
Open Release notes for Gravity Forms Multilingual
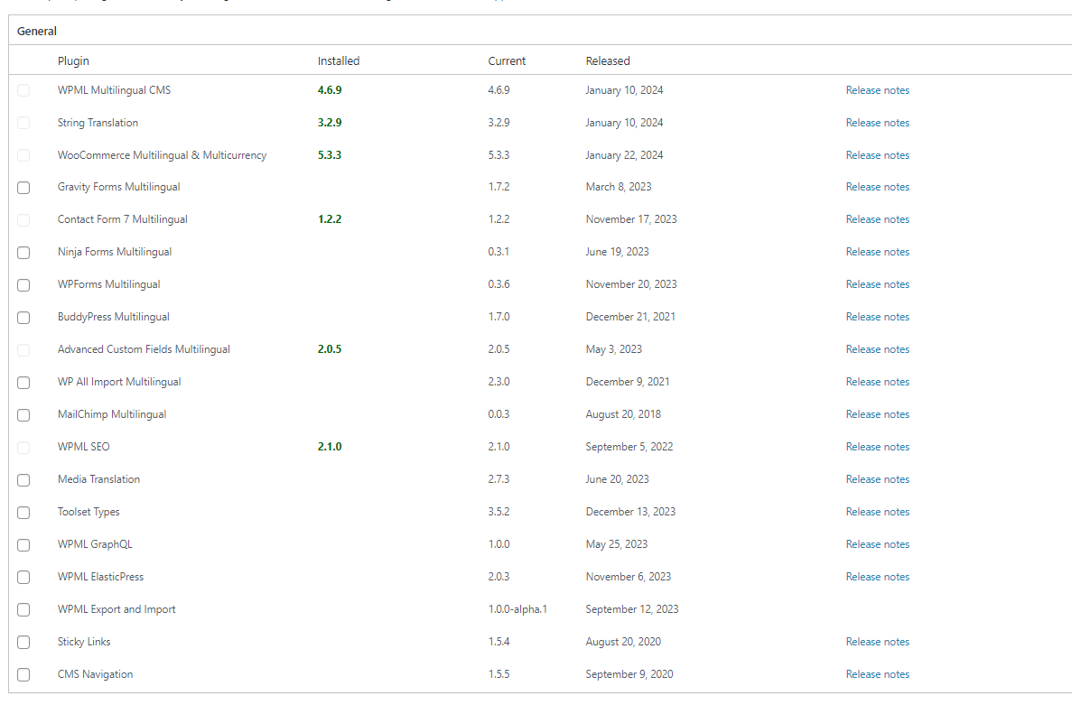tap(877, 187)
